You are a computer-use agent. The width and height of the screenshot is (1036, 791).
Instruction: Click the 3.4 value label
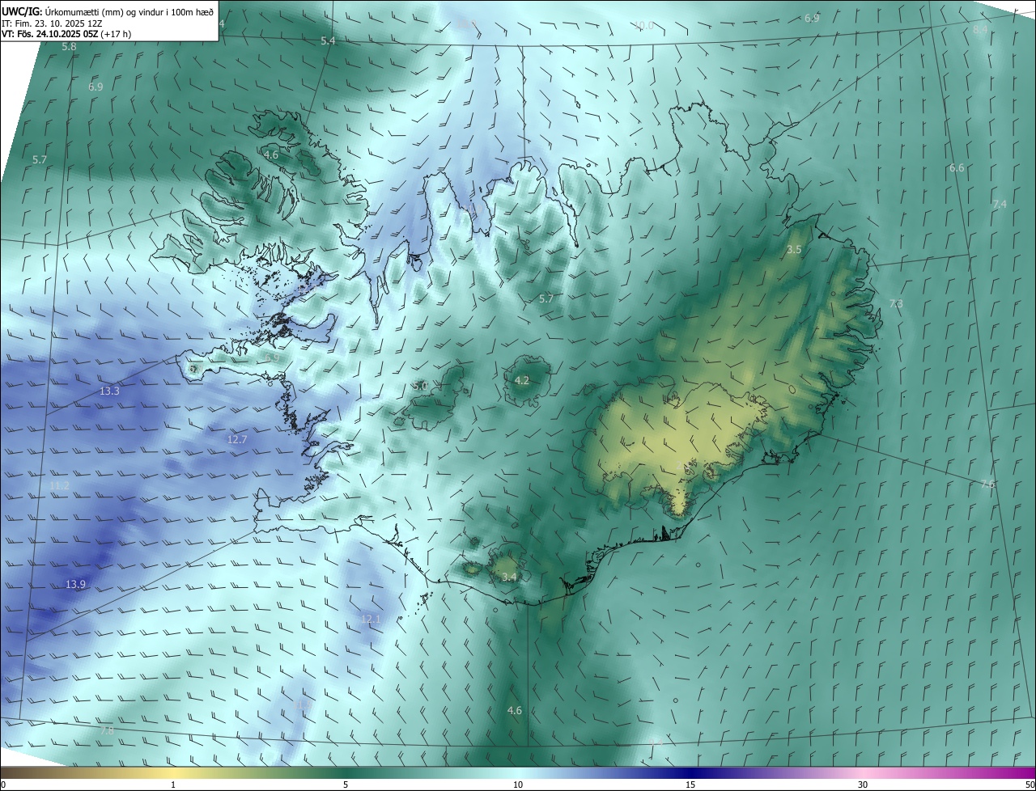509,577
